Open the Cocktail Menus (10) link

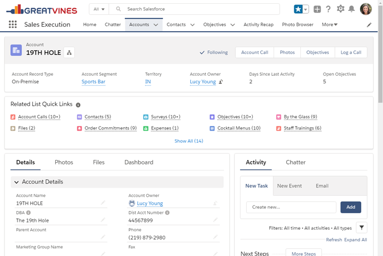(x=239, y=128)
